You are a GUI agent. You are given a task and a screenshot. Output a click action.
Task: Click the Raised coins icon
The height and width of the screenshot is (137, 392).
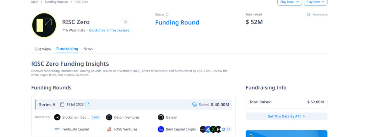click(194, 105)
